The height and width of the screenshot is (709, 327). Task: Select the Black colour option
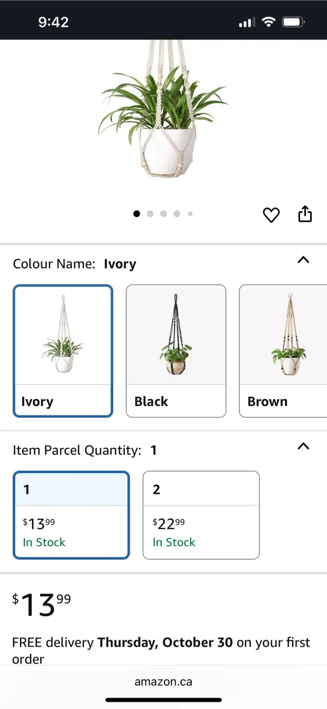[x=176, y=351]
